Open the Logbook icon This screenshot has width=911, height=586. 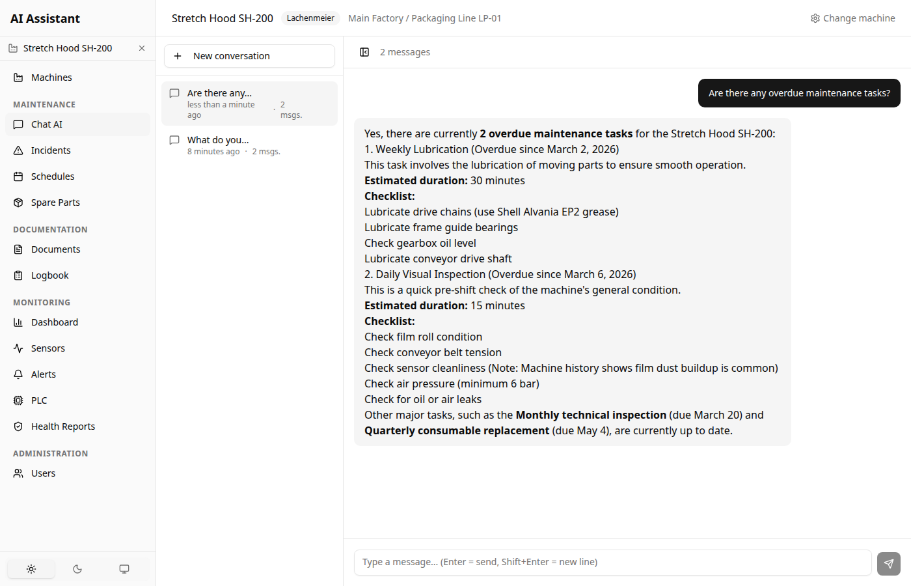18,275
